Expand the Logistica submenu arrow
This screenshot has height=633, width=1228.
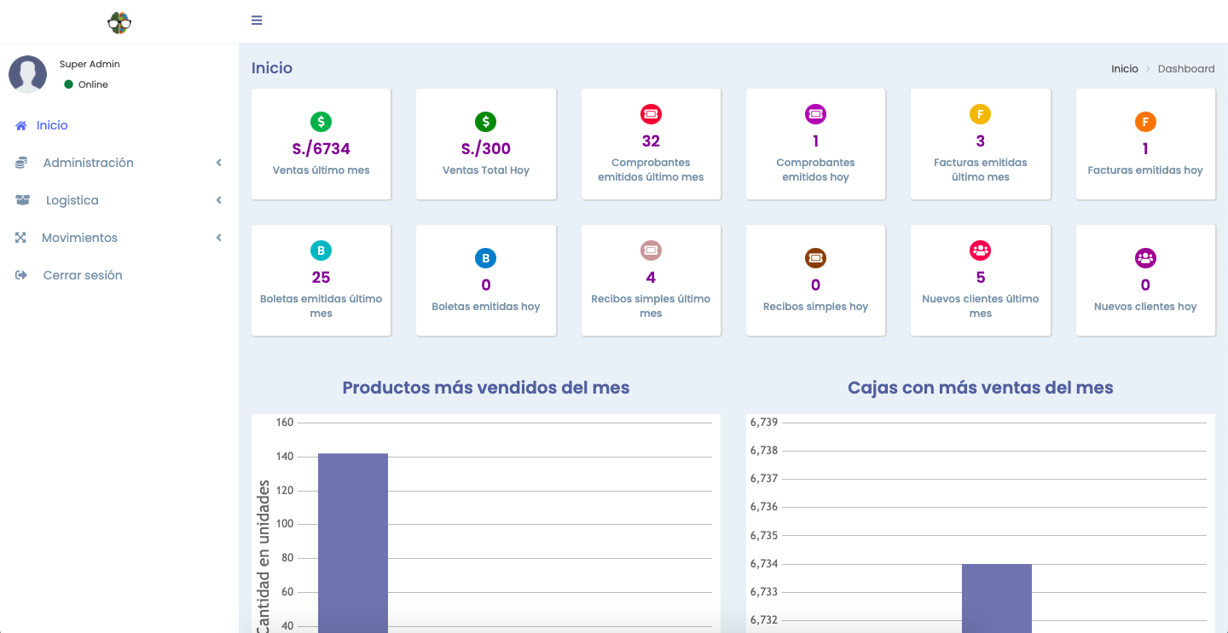pos(218,200)
